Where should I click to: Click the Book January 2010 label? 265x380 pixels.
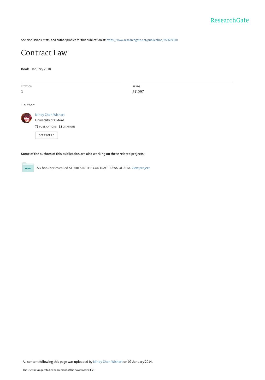(36, 69)
